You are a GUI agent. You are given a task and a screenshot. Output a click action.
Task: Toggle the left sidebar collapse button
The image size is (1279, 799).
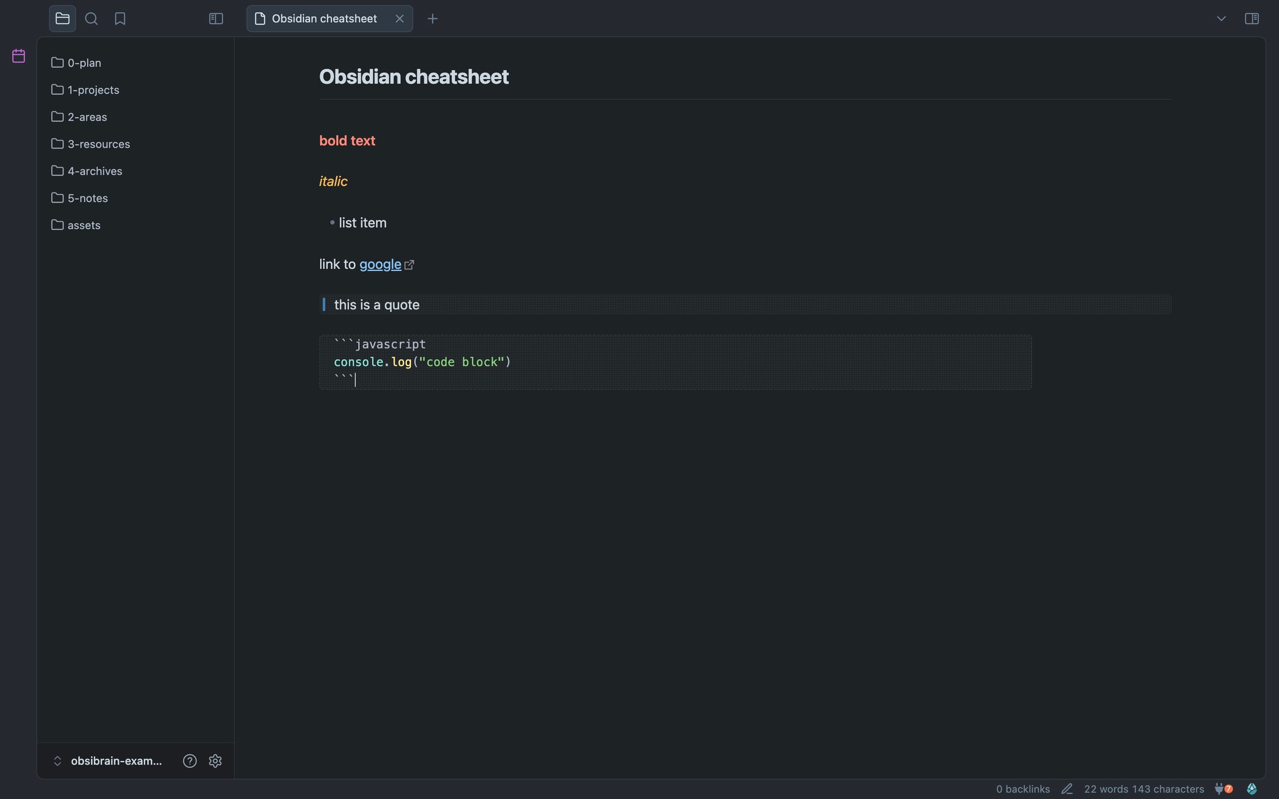pyautogui.click(x=215, y=18)
